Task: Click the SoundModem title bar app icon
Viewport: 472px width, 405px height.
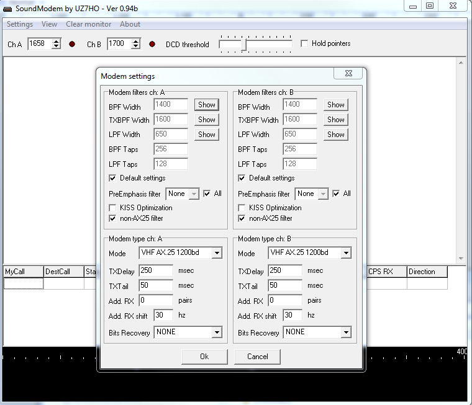Action: click(7, 9)
